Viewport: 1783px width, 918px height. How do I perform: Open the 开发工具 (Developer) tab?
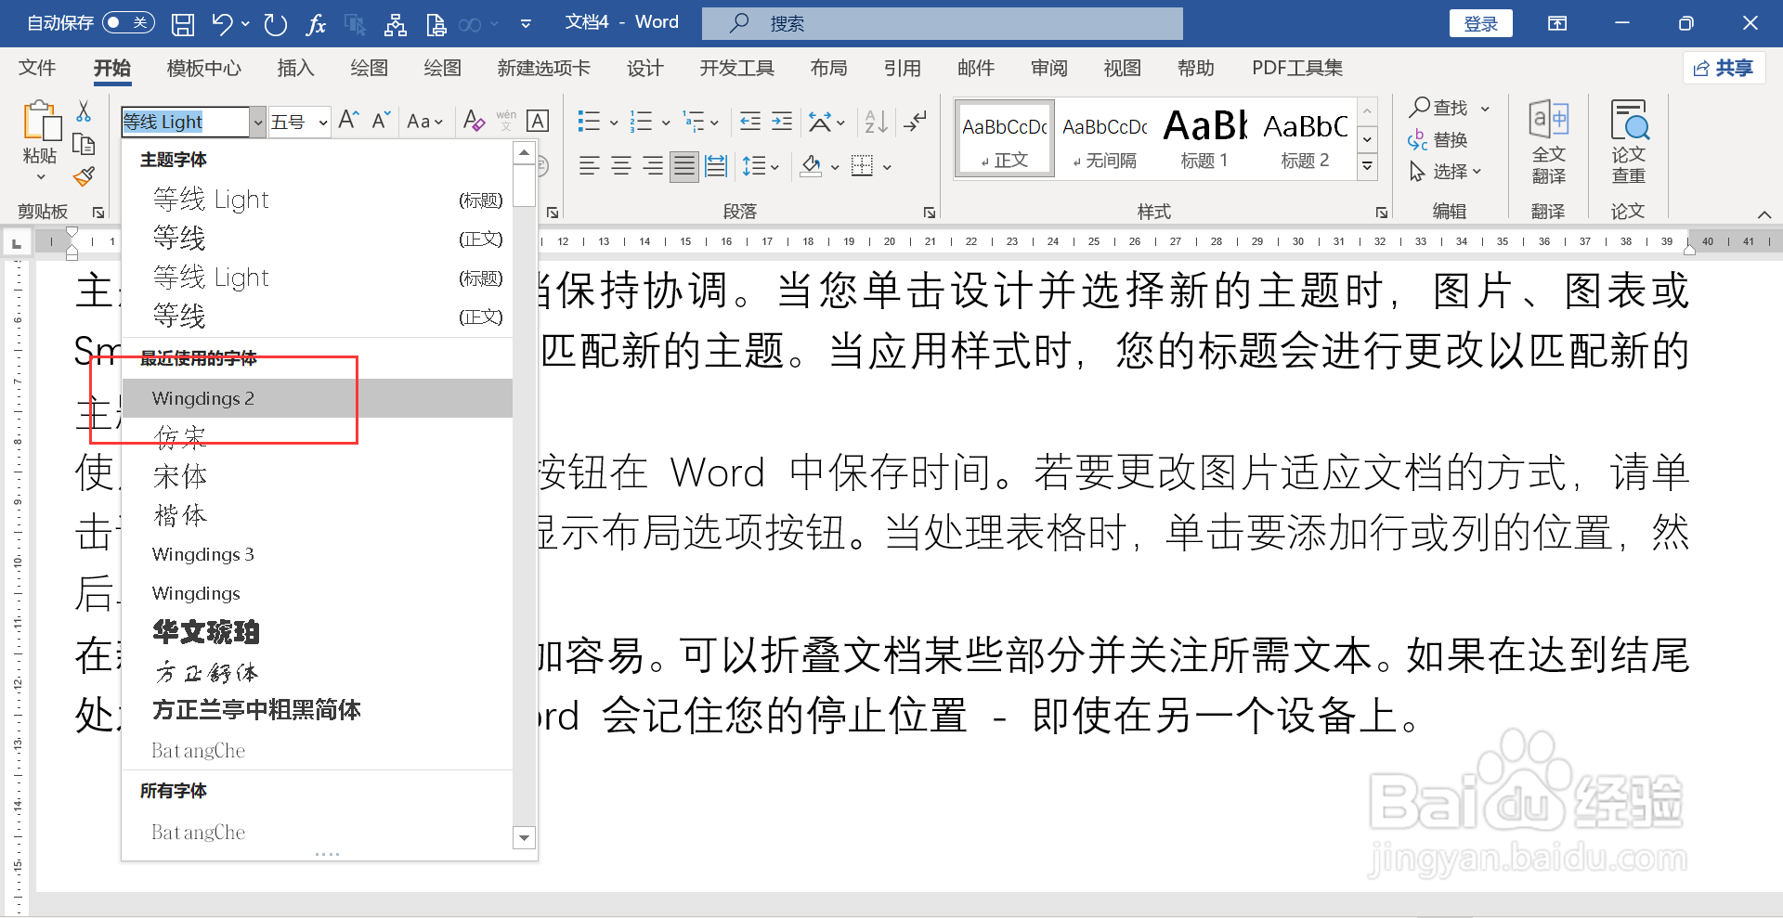tap(737, 68)
